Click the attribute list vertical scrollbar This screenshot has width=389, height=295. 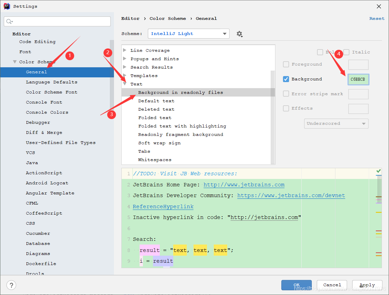273,117
